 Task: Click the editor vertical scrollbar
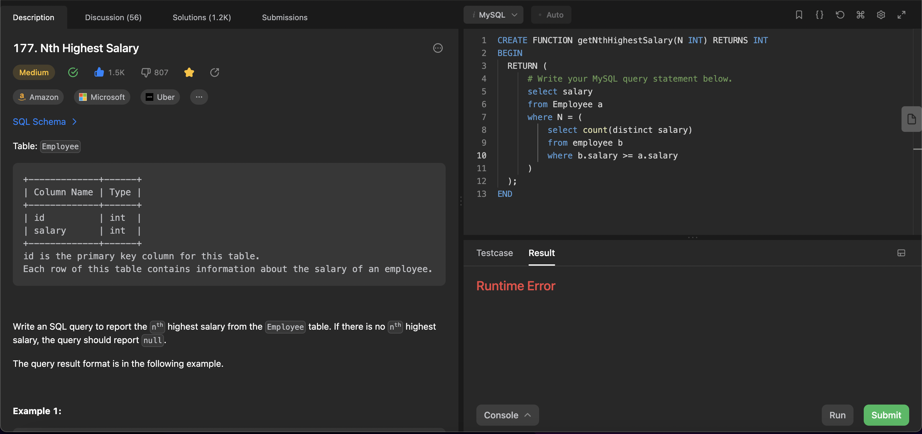pyautogui.click(x=917, y=131)
